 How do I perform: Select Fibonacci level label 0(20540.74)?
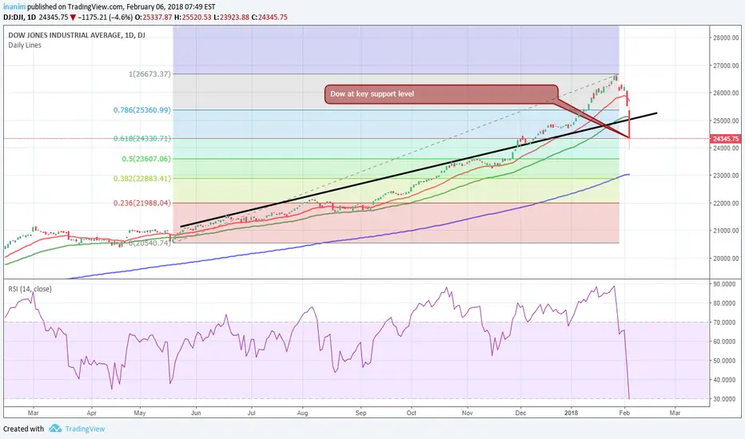click(149, 243)
